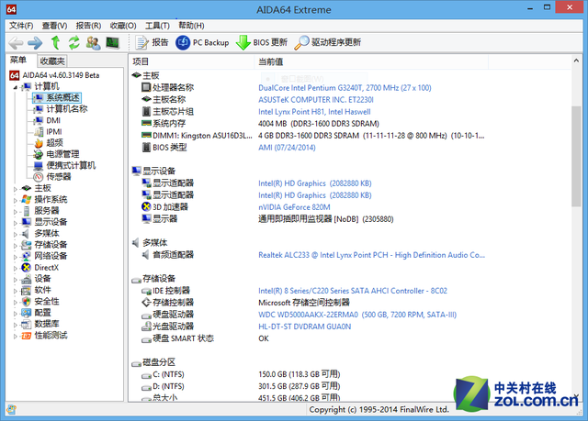Open the 报告 report wizard button
Viewport: 588px width, 421px height.
[x=153, y=42]
